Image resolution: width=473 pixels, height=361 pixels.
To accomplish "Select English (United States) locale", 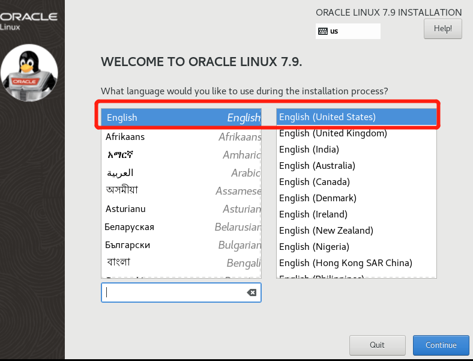I will 357,117.
